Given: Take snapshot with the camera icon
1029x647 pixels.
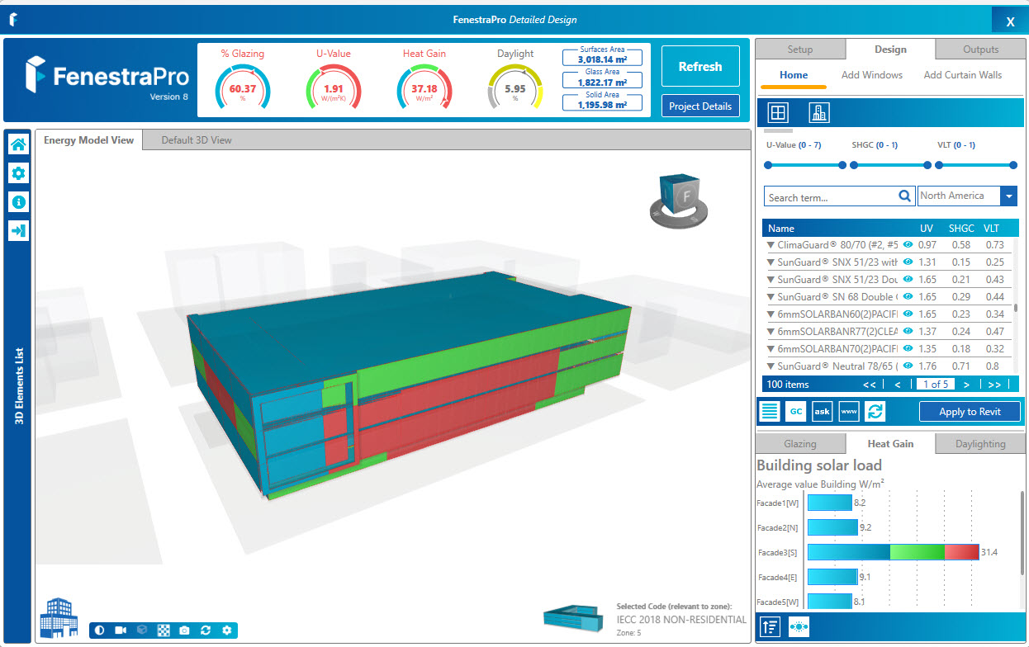Looking at the screenshot, I should pos(184,630).
